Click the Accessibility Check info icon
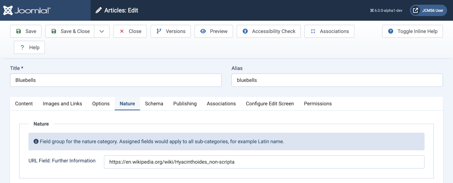 pyautogui.click(x=246, y=31)
